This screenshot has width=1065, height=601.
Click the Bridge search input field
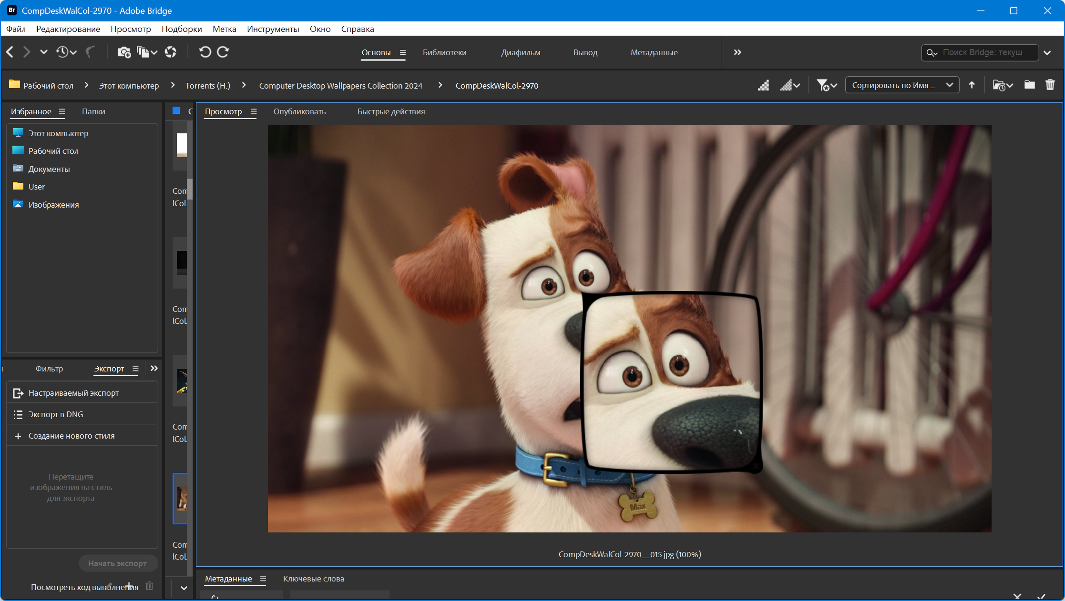[x=980, y=52]
